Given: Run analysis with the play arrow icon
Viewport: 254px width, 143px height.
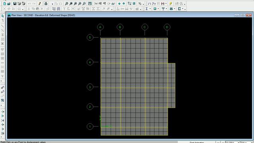Looking at the screenshot, I should 52,4.
